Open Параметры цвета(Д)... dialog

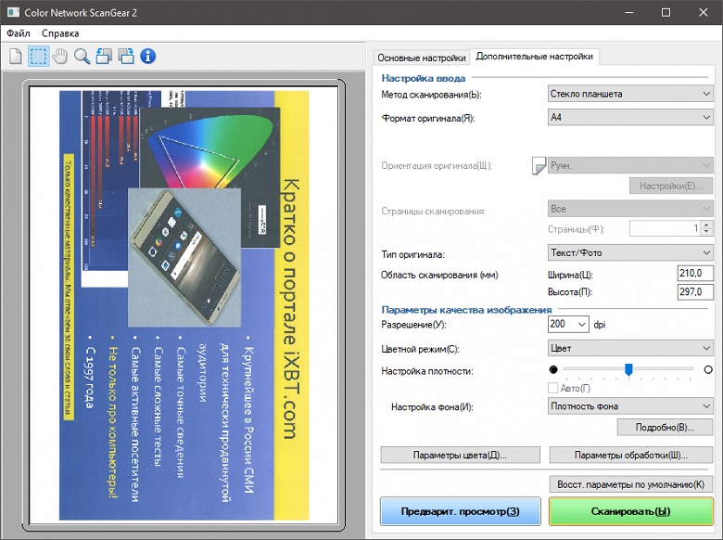pos(460,455)
